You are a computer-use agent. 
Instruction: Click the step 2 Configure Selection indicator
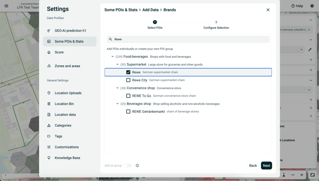[216, 25]
